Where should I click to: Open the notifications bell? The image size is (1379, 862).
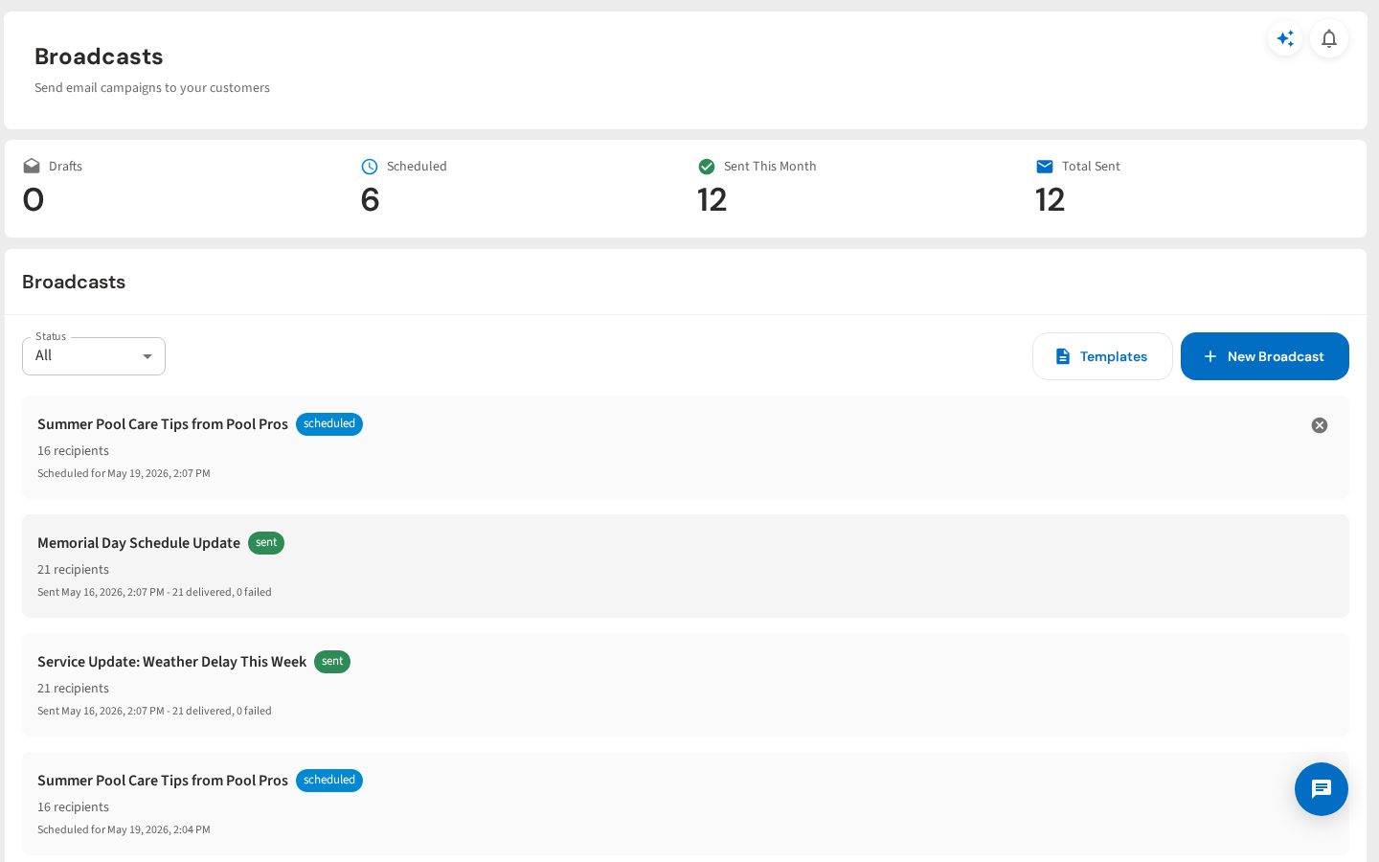pyautogui.click(x=1329, y=38)
